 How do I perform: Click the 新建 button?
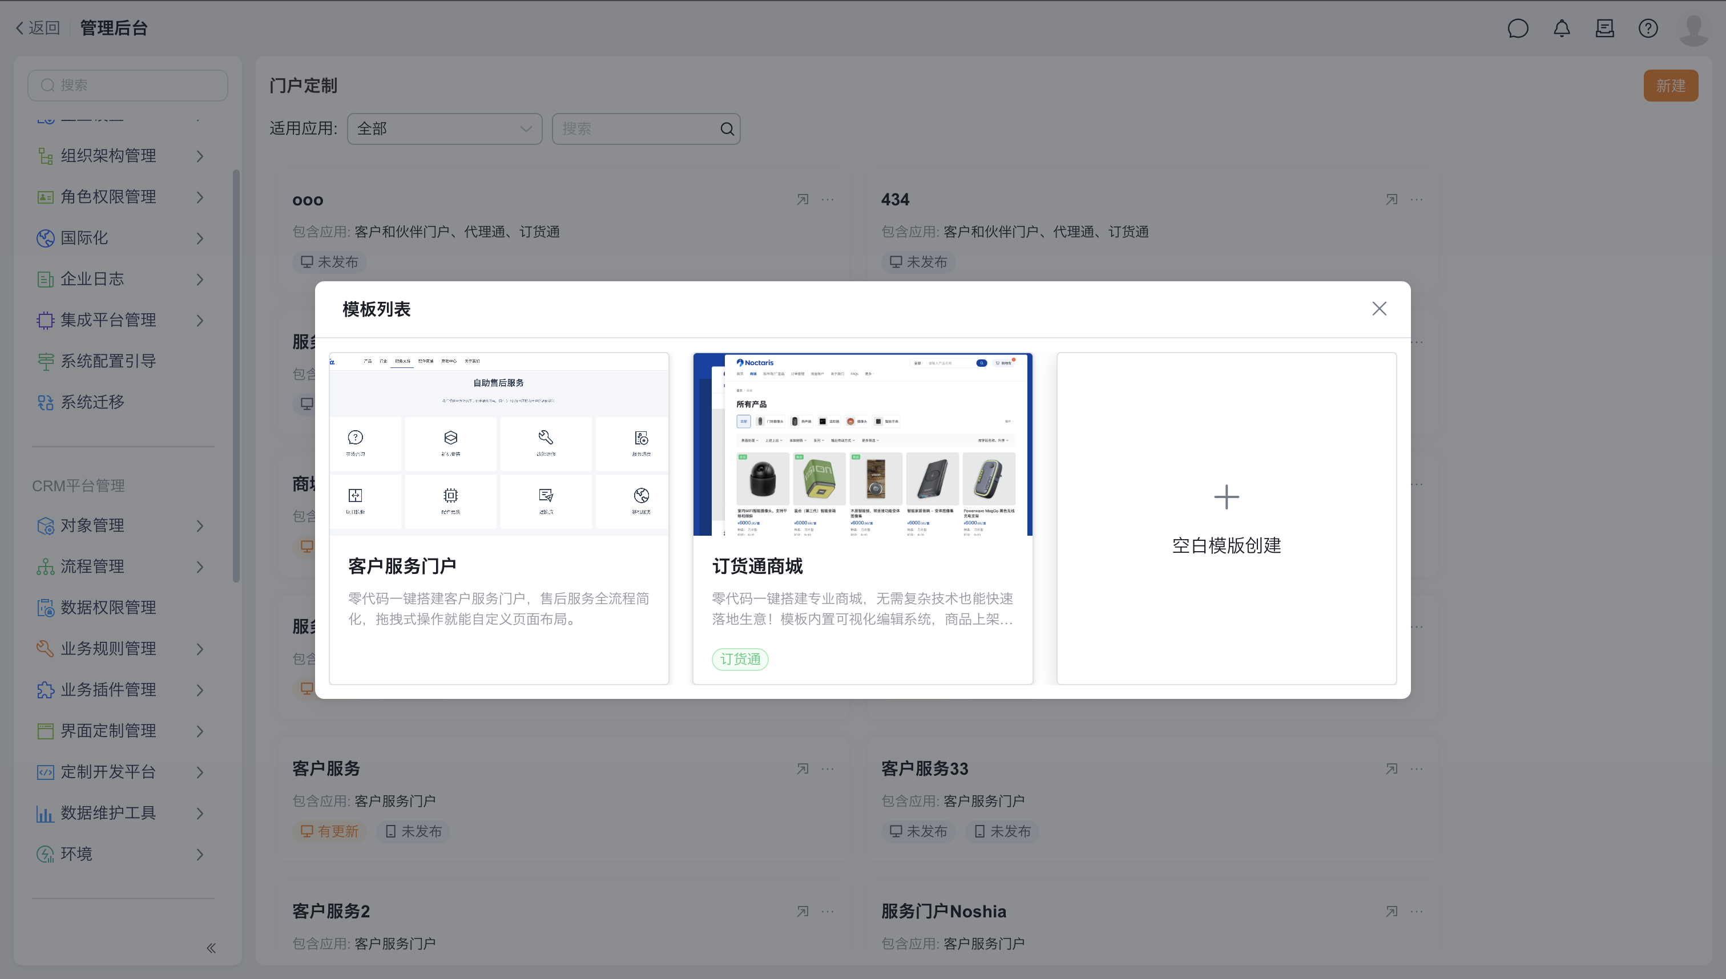pos(1670,86)
